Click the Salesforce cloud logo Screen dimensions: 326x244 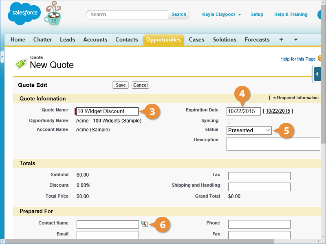24,13
